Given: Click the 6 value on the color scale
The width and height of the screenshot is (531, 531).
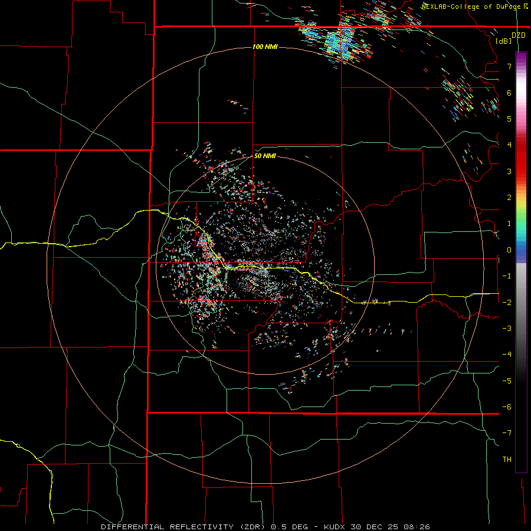Looking at the screenshot, I should coord(509,93).
